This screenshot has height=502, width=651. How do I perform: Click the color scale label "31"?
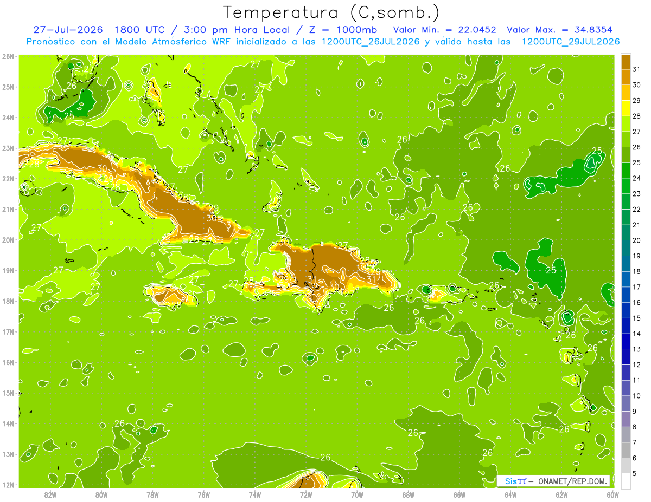[637, 69]
